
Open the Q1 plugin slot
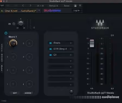tap(61, 55)
